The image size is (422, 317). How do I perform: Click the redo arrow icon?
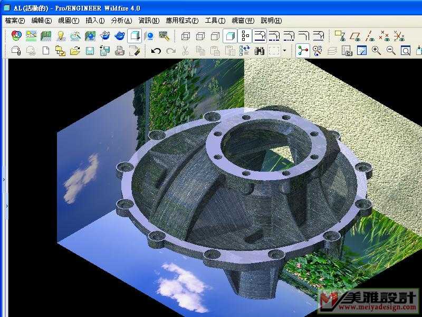171,51
